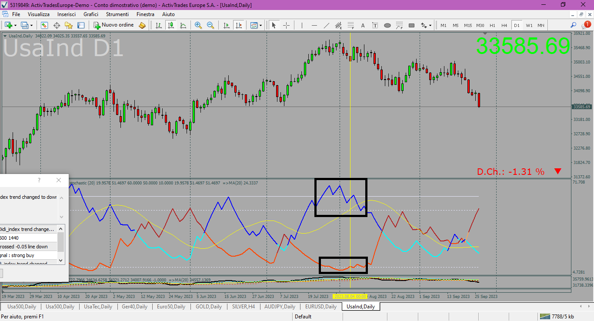The image size is (594, 321).
Task: Select the horizontal line drawing tool
Action: 314,25
